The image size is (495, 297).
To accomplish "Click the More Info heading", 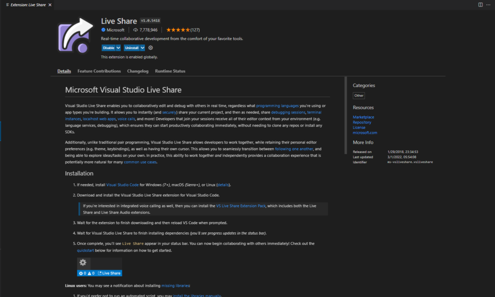I will (363, 142).
